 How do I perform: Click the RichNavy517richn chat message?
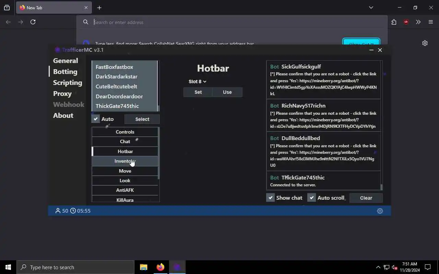click(x=323, y=116)
